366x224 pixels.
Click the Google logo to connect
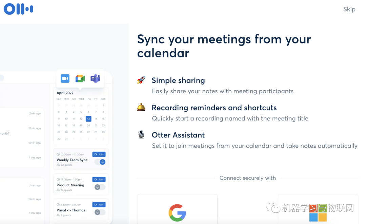(x=177, y=212)
